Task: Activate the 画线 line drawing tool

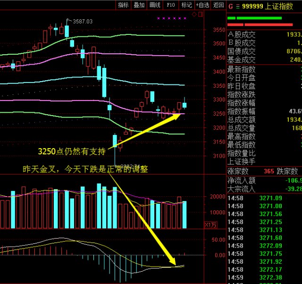Action: pos(155,5)
